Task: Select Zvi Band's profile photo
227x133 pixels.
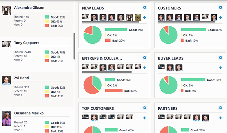Action: [6, 81]
